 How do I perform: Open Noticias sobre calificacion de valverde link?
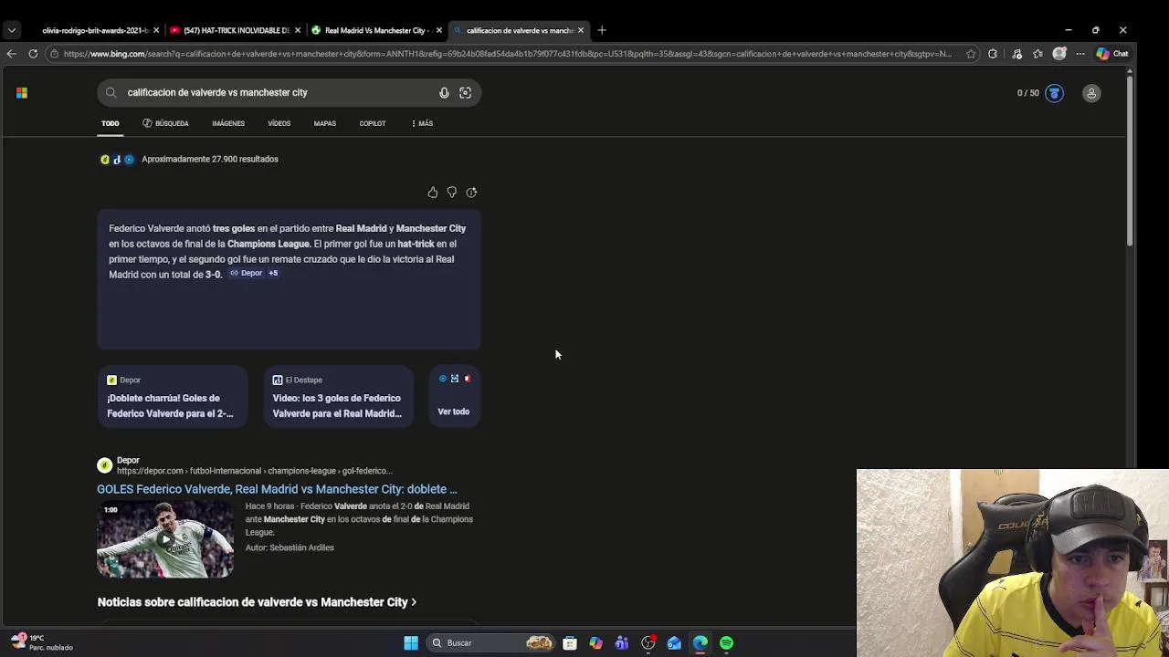[257, 602]
